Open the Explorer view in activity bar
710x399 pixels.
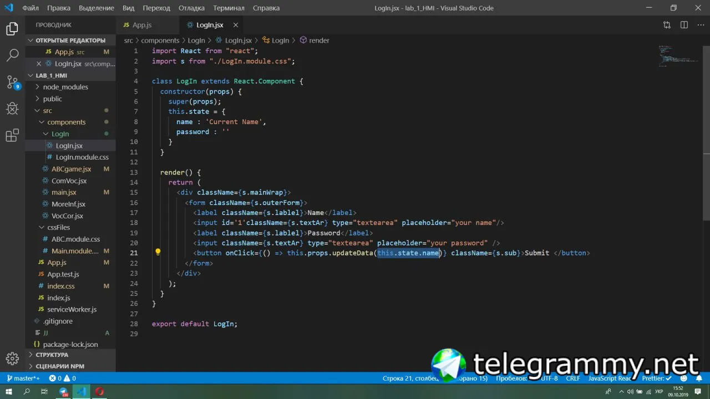12,29
